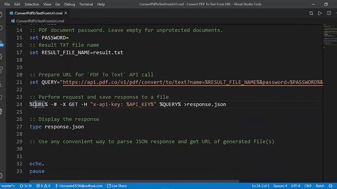337x189 pixels.
Task: Change file encoding UTF-8
Action: click(x=296, y=186)
